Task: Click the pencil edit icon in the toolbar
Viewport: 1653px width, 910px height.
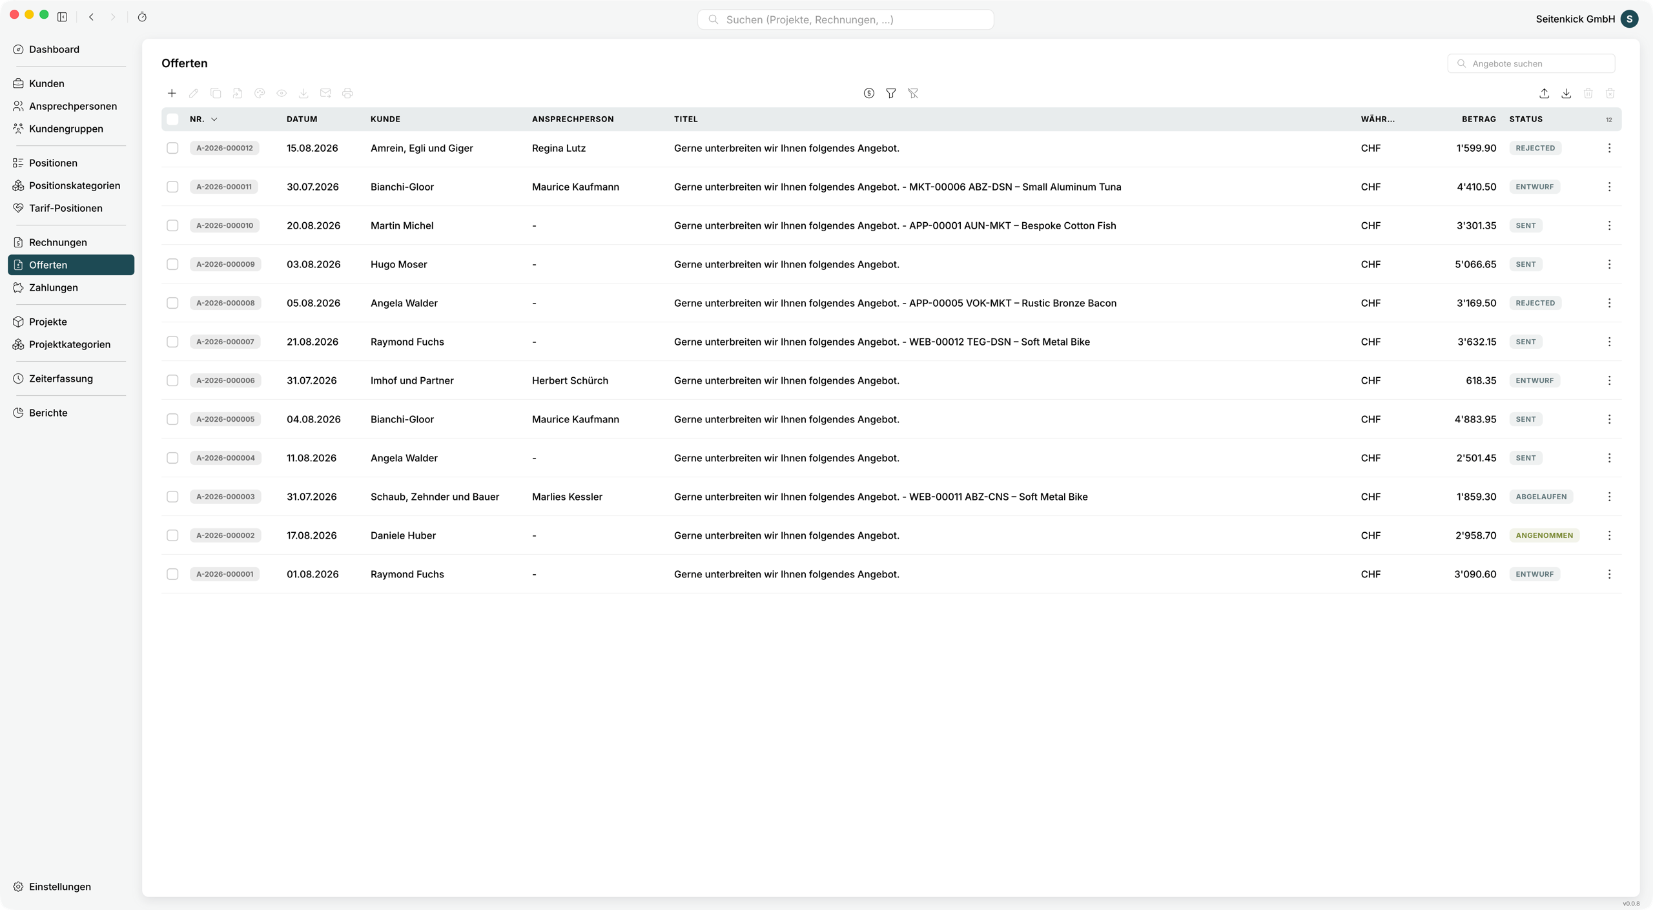Action: pyautogui.click(x=194, y=93)
